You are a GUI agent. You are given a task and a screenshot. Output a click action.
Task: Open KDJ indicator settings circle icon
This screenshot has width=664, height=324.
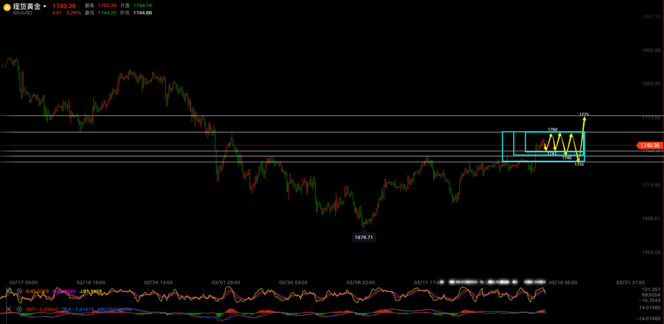click(x=19, y=291)
